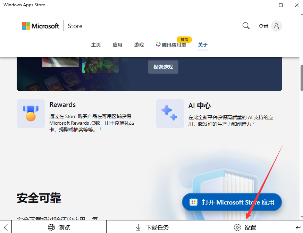
Task: Click the Microsoft logo in the header
Action: pyautogui.click(x=41, y=26)
